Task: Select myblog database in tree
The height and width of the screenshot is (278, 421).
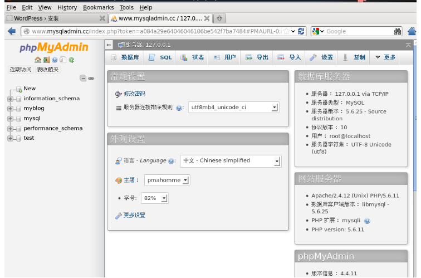Action: [x=34, y=108]
